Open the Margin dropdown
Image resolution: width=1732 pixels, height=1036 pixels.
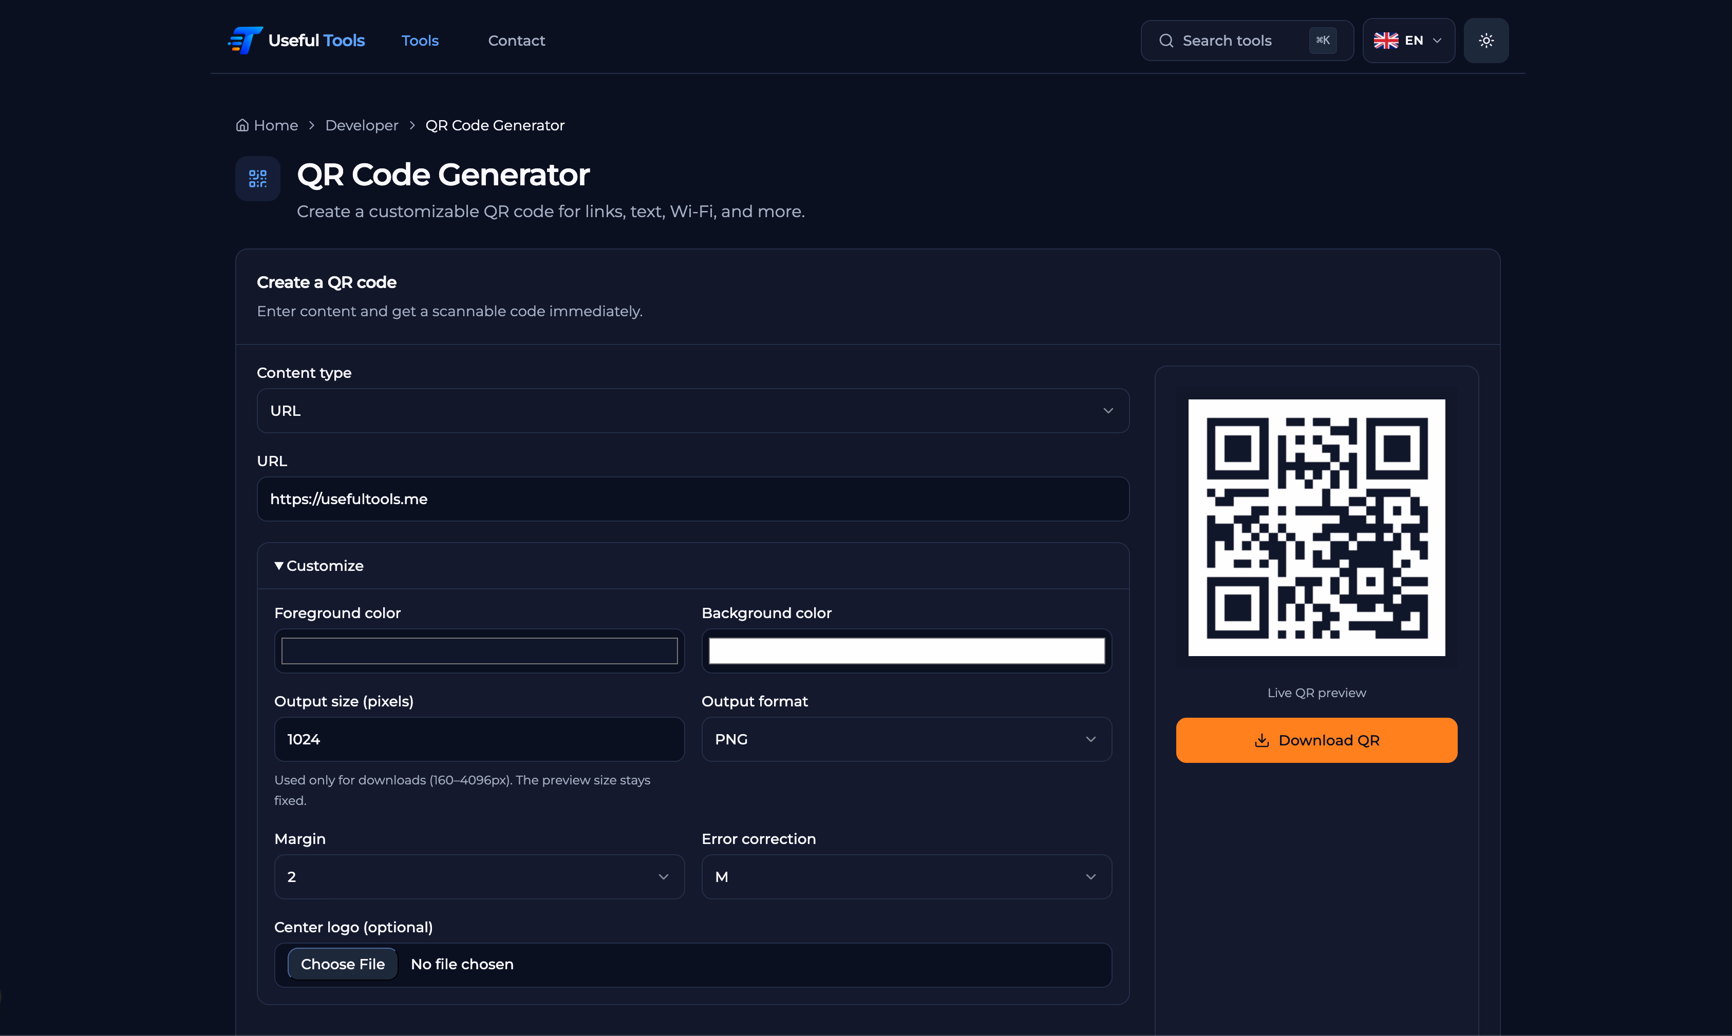[x=479, y=877]
